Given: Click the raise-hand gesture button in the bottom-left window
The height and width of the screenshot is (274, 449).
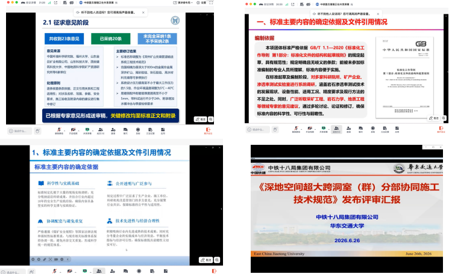Looking at the screenshot, I should [x=31, y=272].
